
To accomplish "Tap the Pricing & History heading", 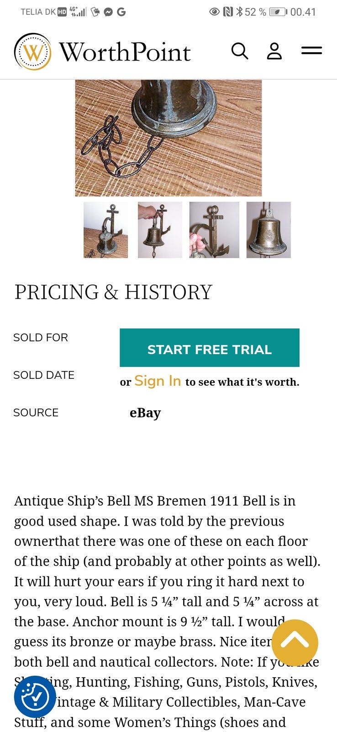I will pos(113,292).
